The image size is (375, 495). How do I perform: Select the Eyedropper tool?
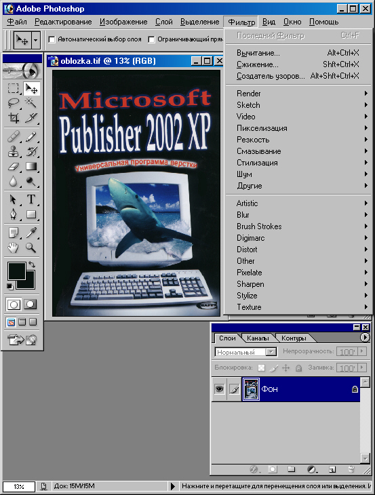click(31, 233)
